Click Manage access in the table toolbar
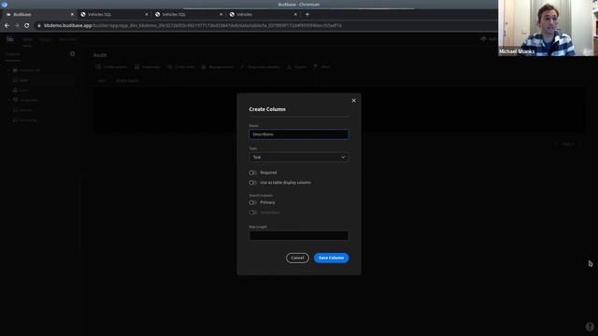The width and height of the screenshot is (598, 336). point(218,67)
